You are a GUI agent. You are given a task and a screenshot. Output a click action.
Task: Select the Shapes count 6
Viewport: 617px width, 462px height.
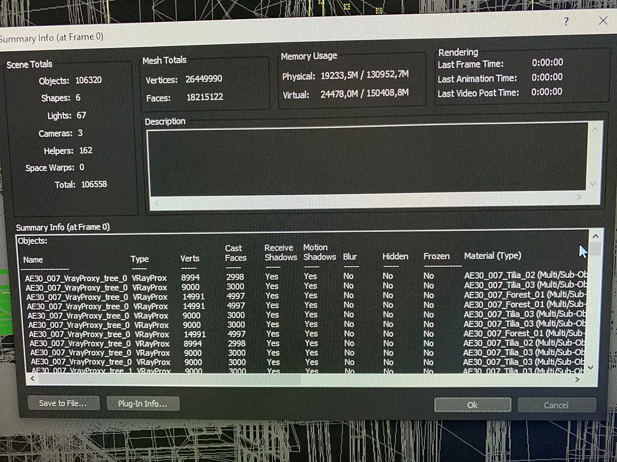tap(78, 98)
